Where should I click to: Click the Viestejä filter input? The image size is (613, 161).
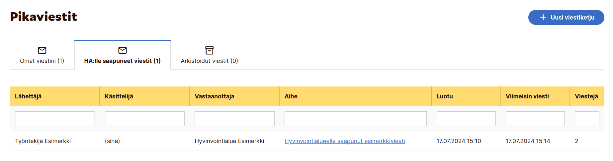[587, 119]
